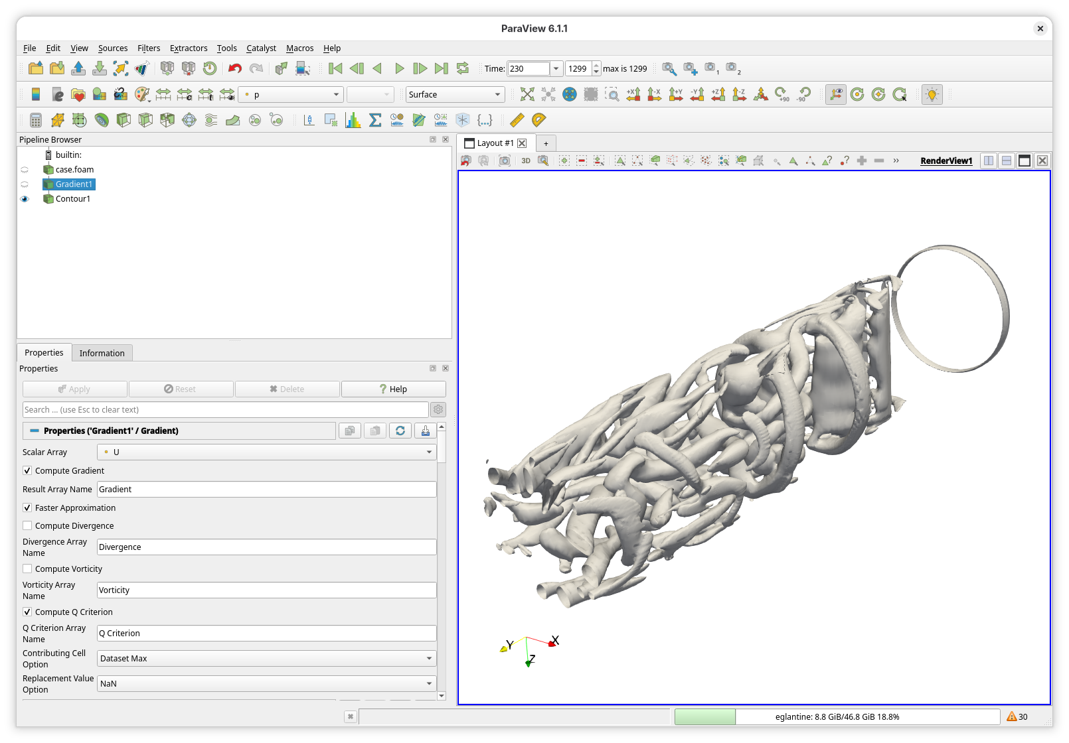Rotate the view 90 degrees clockwise
The image size is (1069, 743).
coord(782,94)
